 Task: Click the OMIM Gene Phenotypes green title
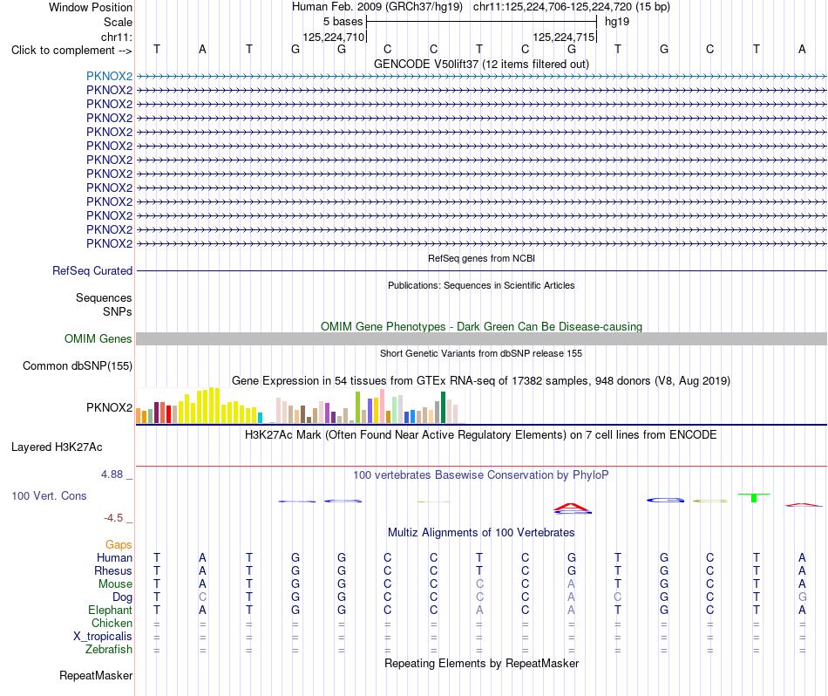pyautogui.click(x=481, y=326)
